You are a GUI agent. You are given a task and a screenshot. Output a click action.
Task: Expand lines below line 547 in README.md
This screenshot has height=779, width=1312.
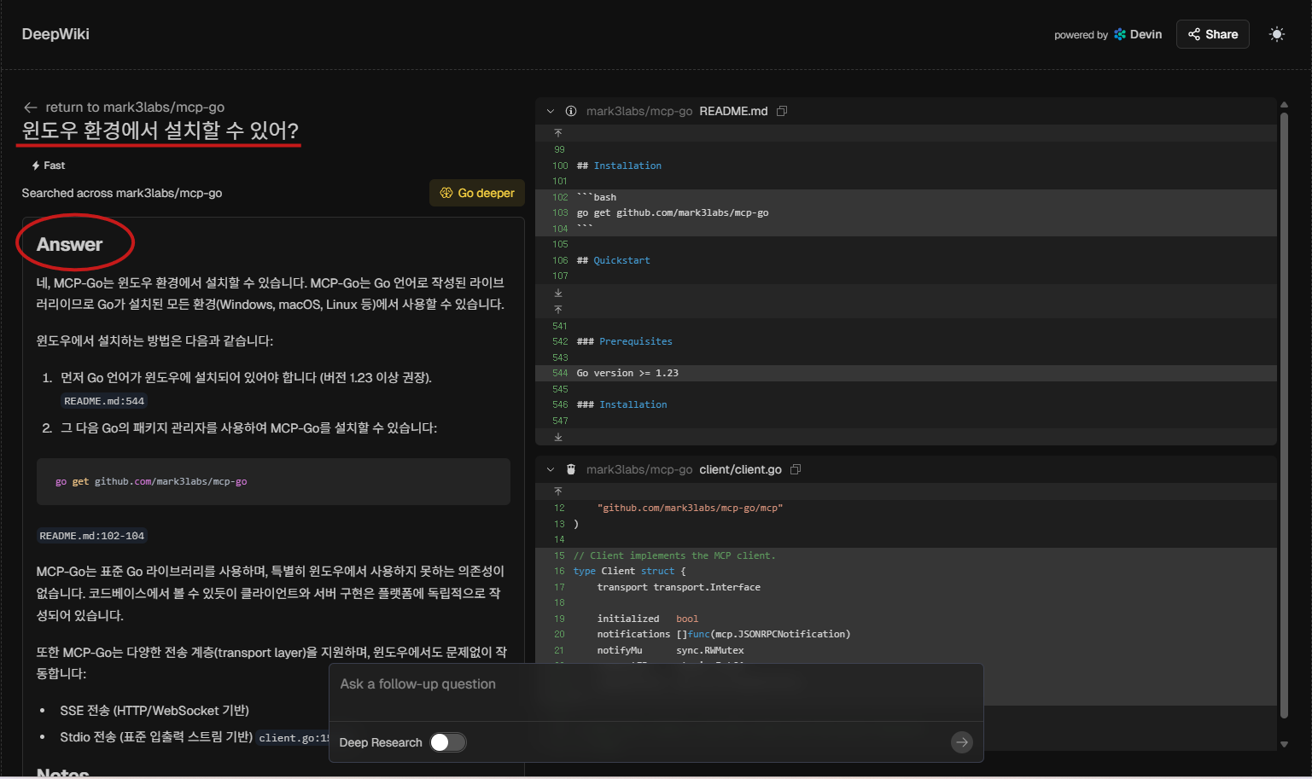pos(558,437)
